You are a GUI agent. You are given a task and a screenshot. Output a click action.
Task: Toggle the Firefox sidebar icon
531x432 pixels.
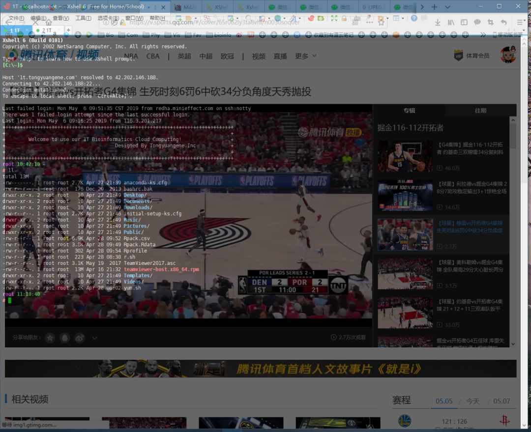pos(464,22)
